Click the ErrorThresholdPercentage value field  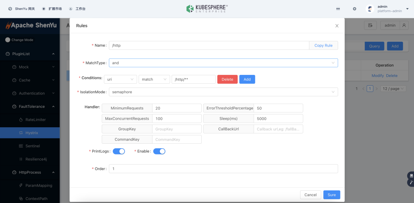click(x=278, y=108)
